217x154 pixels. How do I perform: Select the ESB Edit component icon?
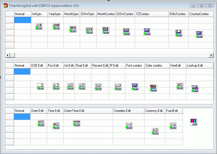point(40,86)
